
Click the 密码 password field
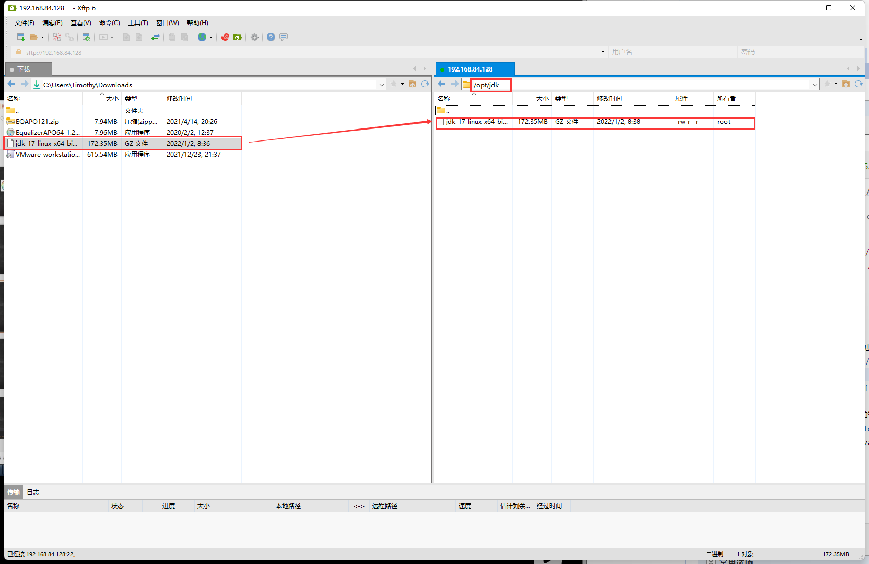coord(801,52)
